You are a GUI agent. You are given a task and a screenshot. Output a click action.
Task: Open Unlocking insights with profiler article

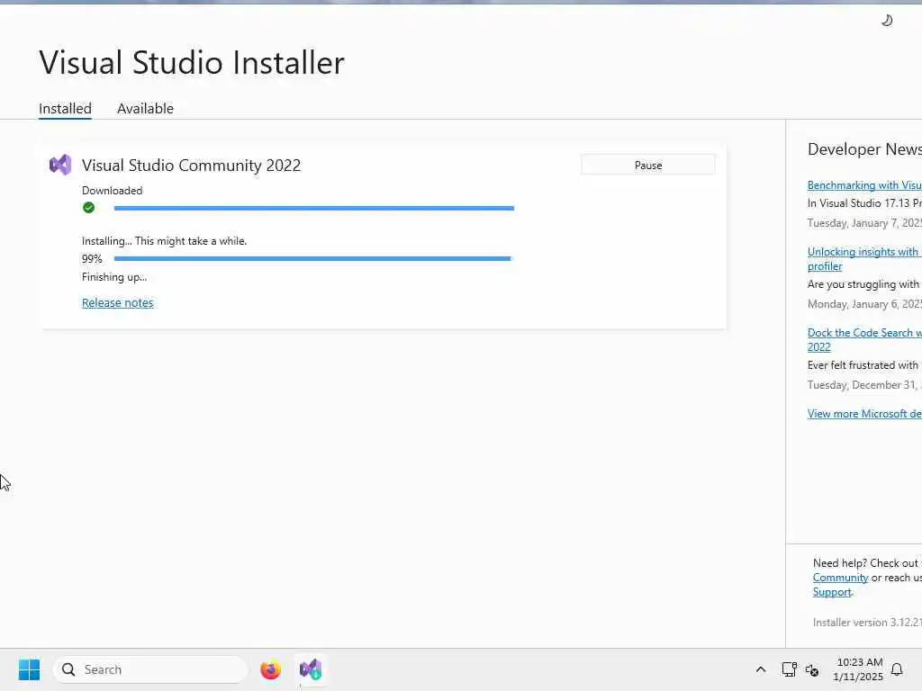tap(864, 258)
